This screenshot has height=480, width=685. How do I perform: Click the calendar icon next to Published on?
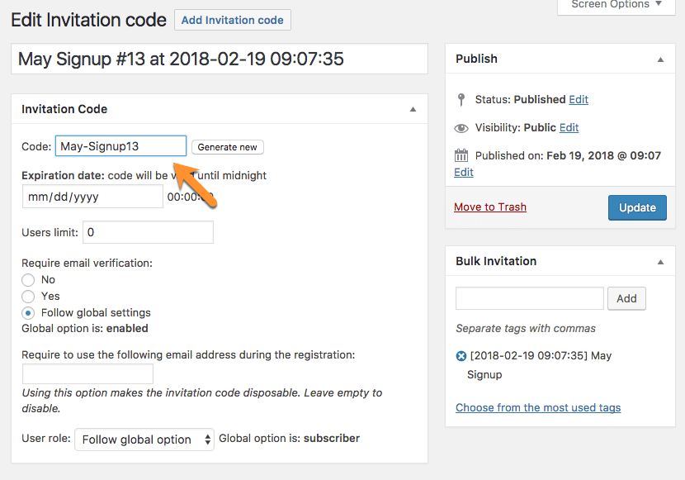click(461, 155)
